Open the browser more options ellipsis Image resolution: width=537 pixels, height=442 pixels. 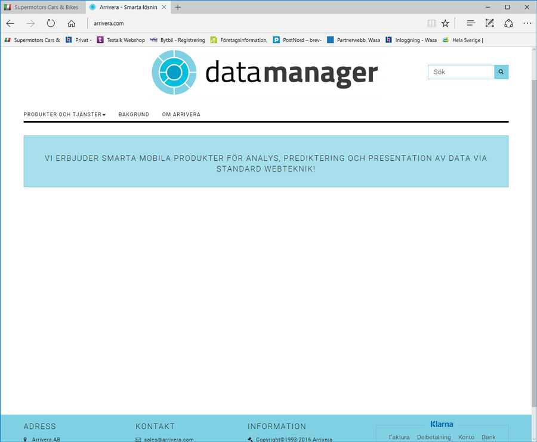point(527,23)
